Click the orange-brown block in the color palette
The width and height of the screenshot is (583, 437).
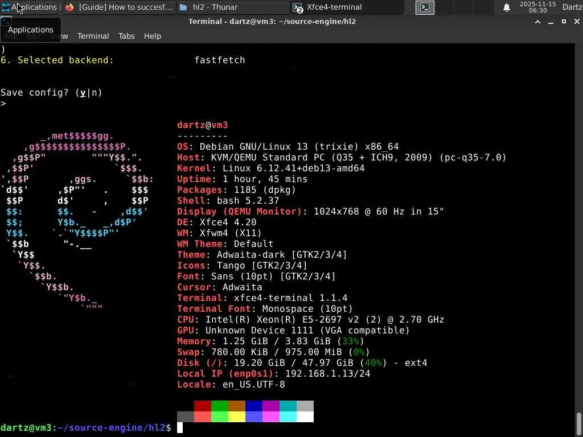(237, 406)
